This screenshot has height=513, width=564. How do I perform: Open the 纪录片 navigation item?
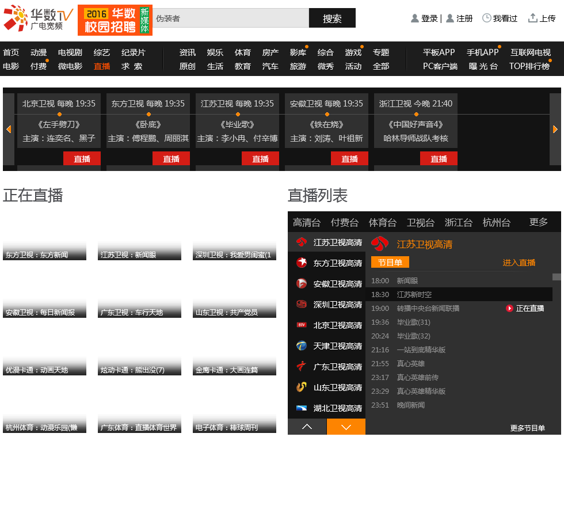(x=134, y=52)
